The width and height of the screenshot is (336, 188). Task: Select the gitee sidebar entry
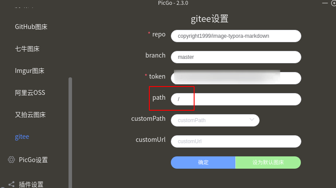(x=22, y=137)
